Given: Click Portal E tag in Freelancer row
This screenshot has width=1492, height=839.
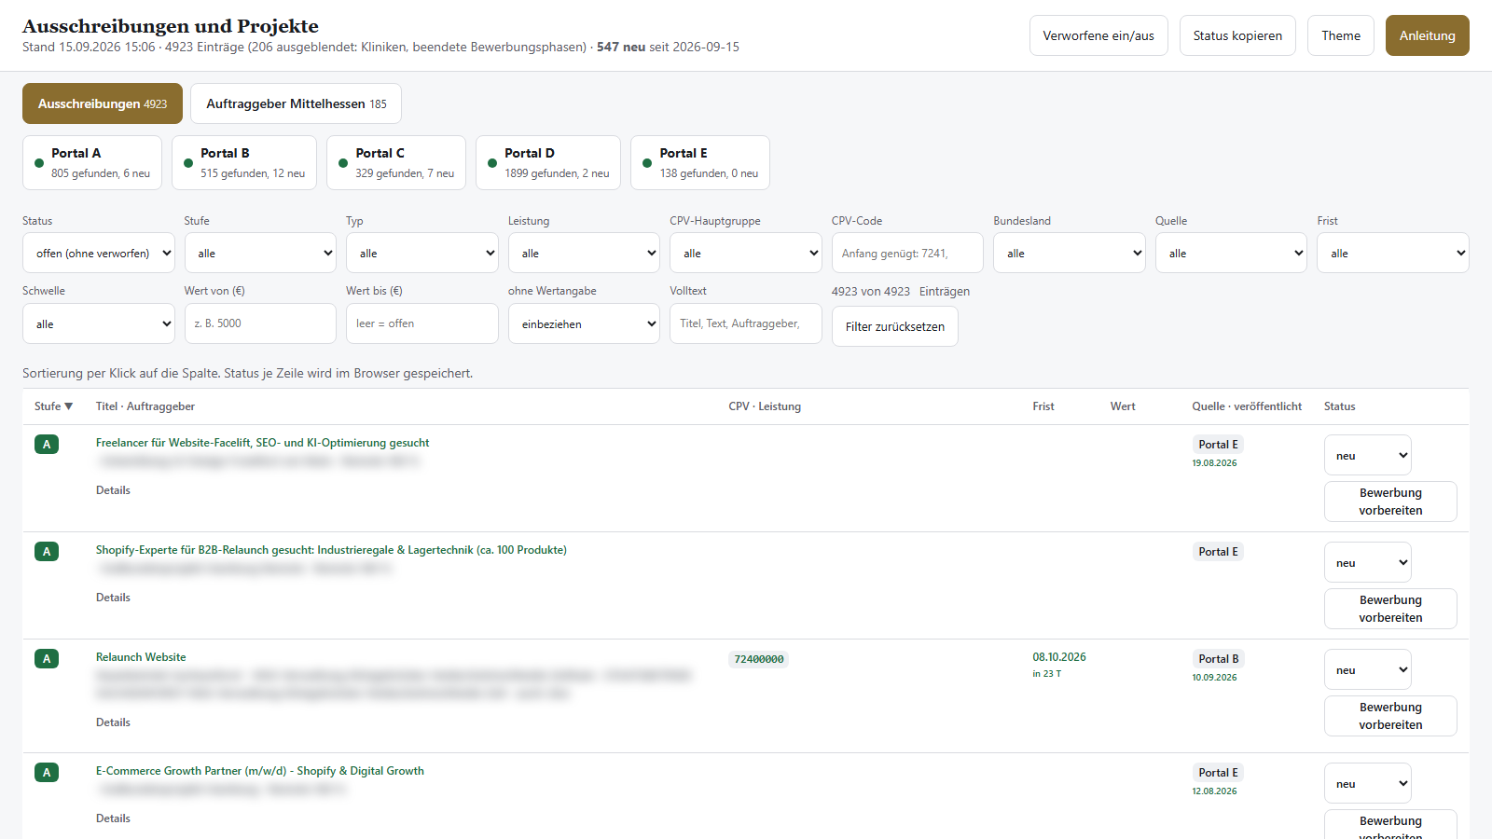Looking at the screenshot, I should point(1218,445).
